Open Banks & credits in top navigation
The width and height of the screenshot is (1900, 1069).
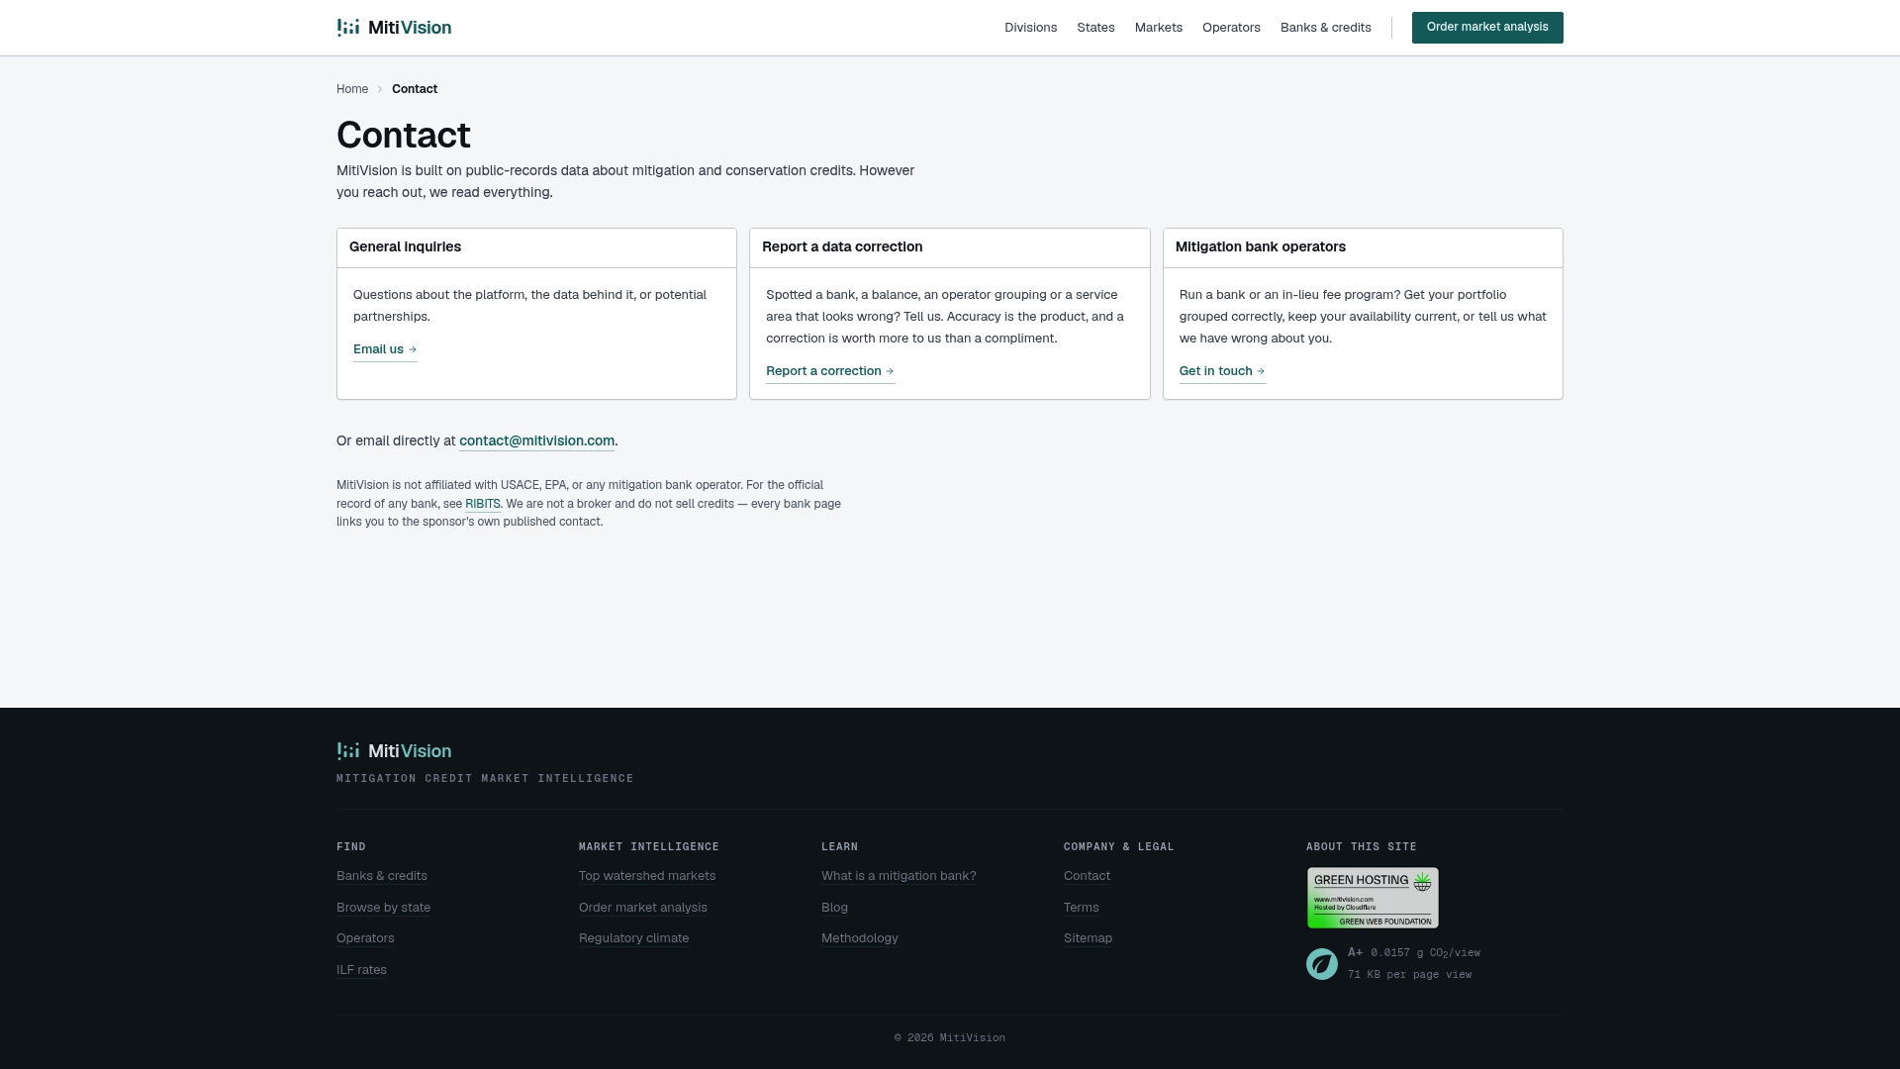pos(1325,28)
